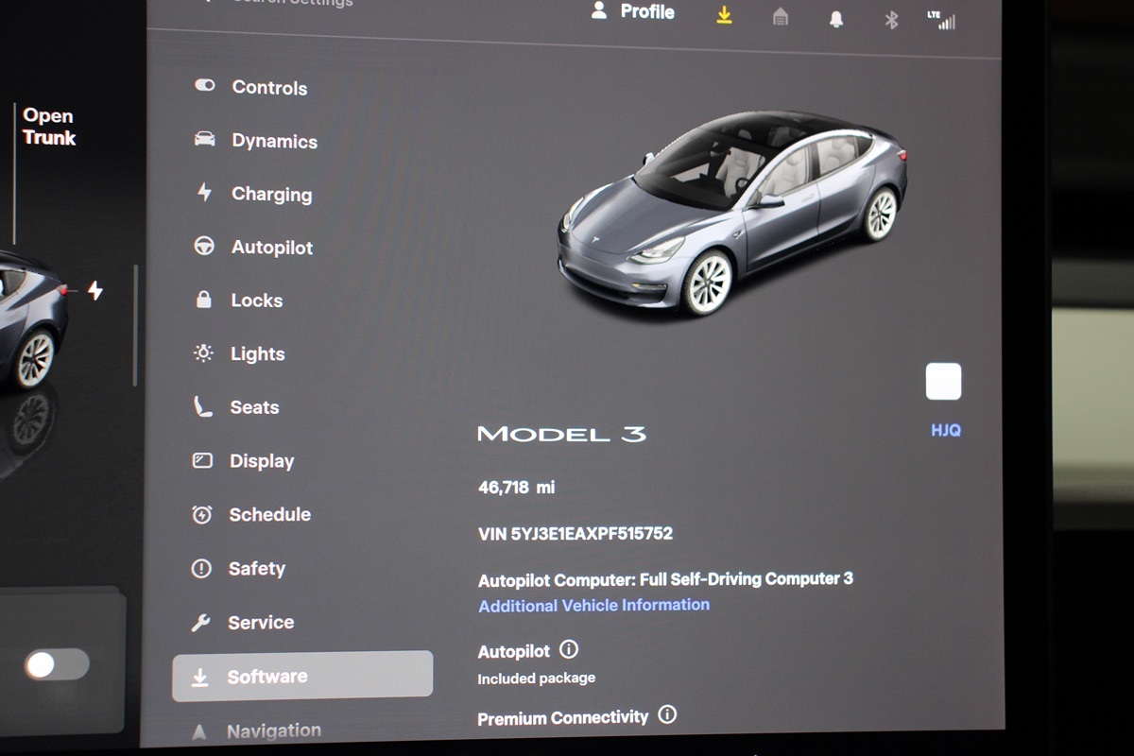Tap the Bluetooth icon in top bar
Viewport: 1134px width, 756px height.
click(x=891, y=20)
